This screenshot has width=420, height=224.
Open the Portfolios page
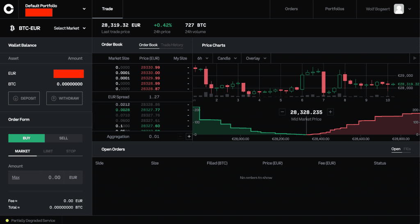point(334,9)
